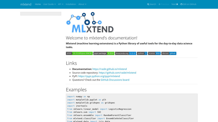Screen dimensions: 218x122
Task: Click the Links section heading
Action: coord(71,63)
